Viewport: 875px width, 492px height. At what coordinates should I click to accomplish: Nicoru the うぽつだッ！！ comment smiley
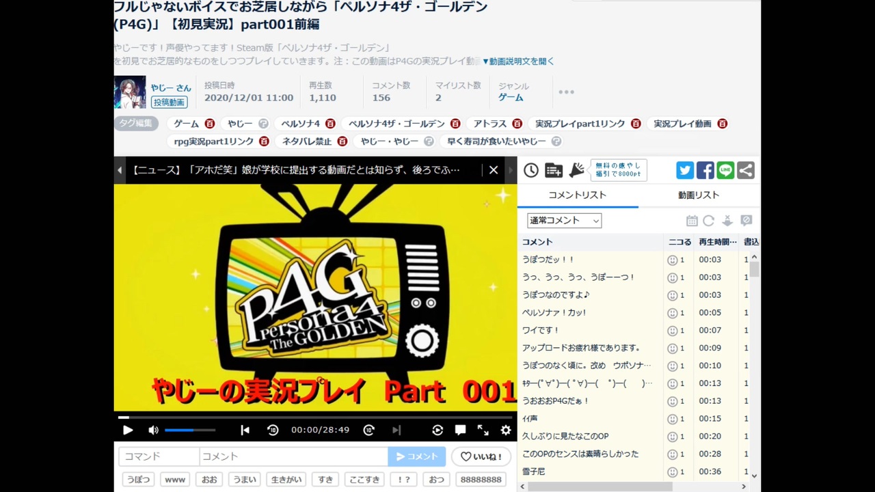pyautogui.click(x=672, y=260)
